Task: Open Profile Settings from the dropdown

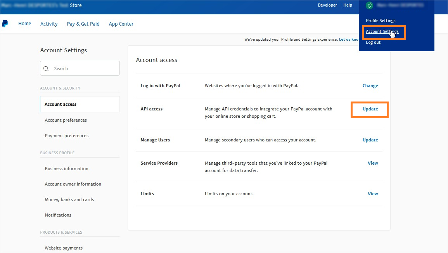Action: 381,20
